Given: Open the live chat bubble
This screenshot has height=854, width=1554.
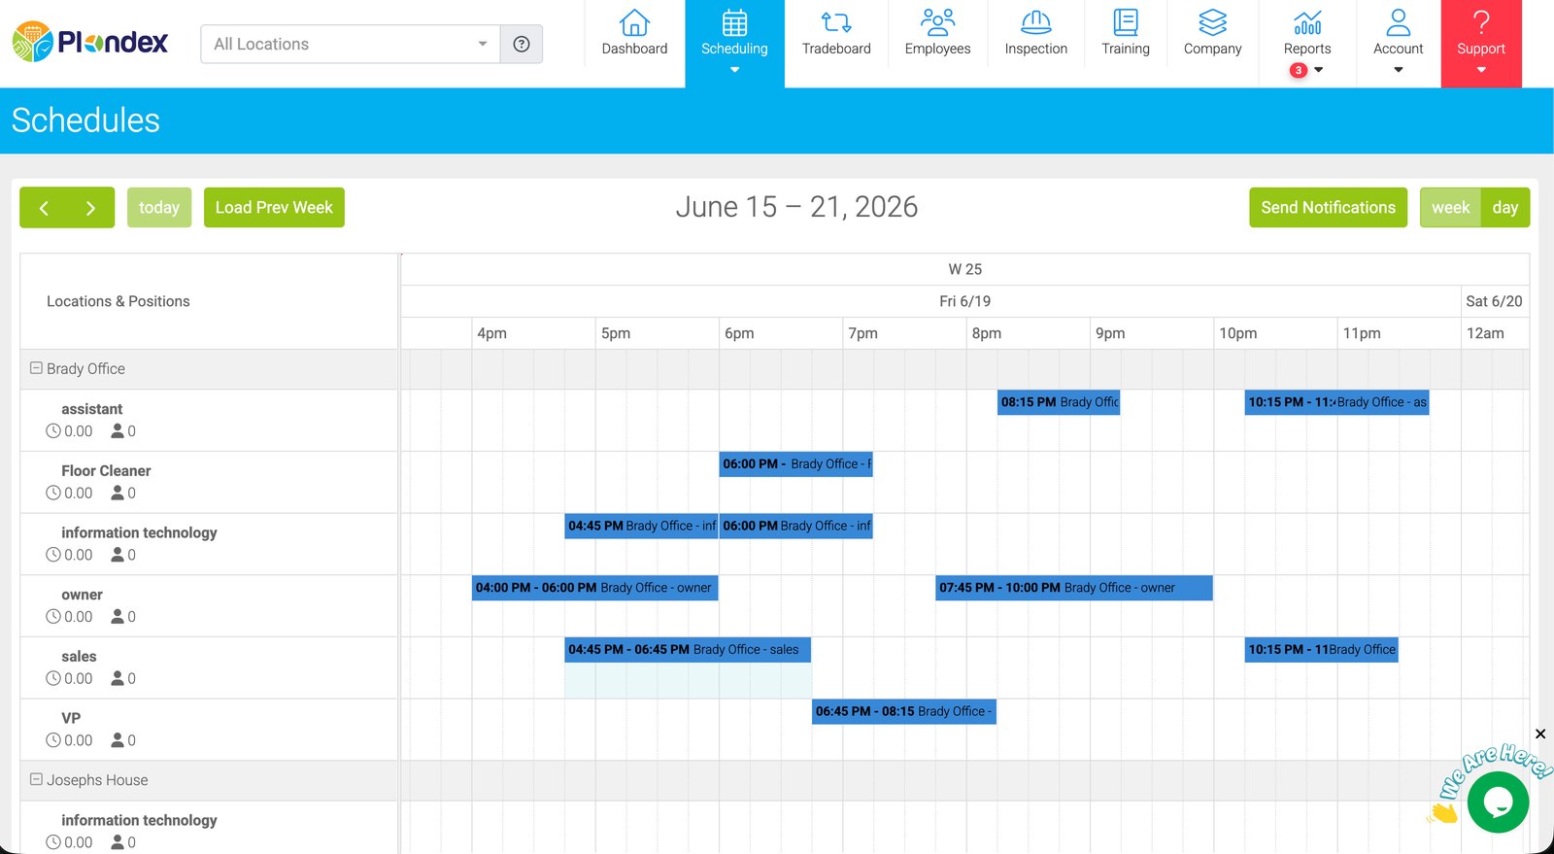Looking at the screenshot, I should (1498, 803).
